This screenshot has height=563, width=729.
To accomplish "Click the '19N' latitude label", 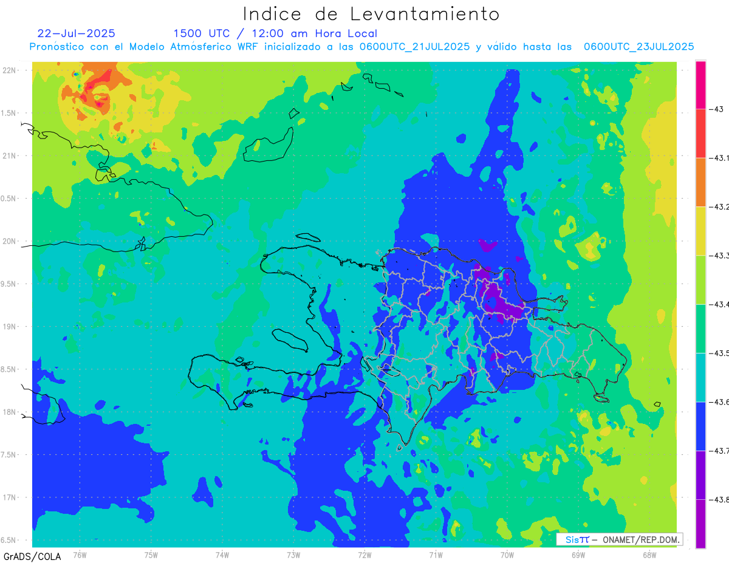I will point(10,327).
